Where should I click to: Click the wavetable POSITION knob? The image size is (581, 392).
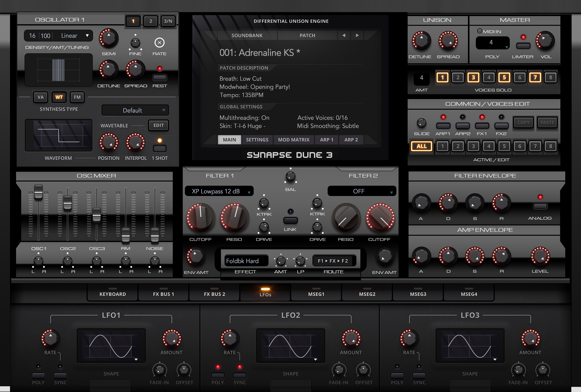coord(109,142)
